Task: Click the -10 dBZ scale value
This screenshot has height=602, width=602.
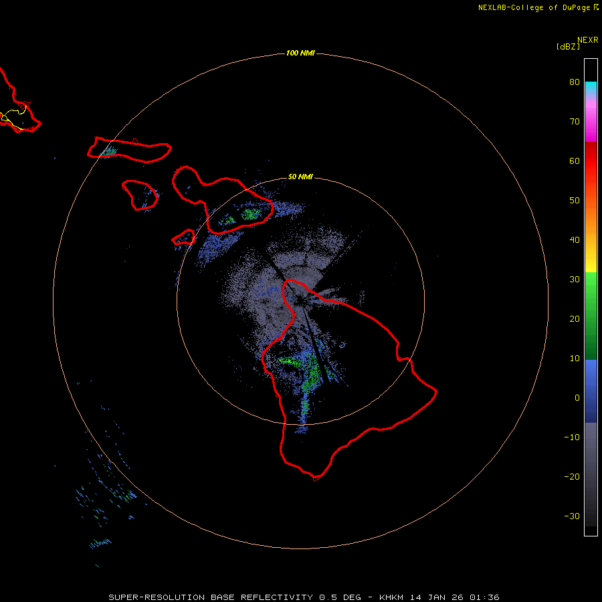Action: [x=572, y=437]
